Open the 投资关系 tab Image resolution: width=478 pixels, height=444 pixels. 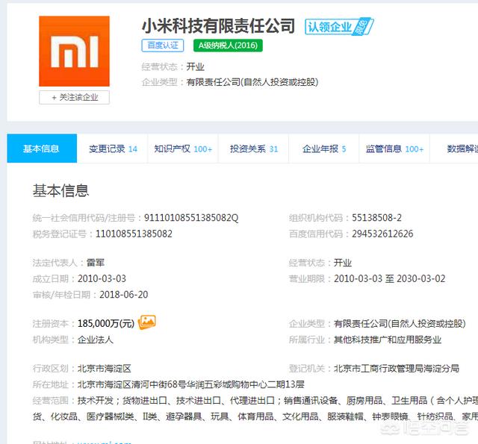point(254,148)
